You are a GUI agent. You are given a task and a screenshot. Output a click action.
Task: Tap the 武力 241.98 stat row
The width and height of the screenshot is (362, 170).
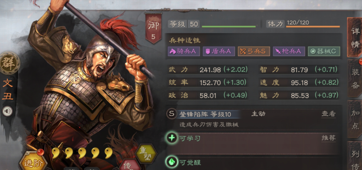point(208,70)
